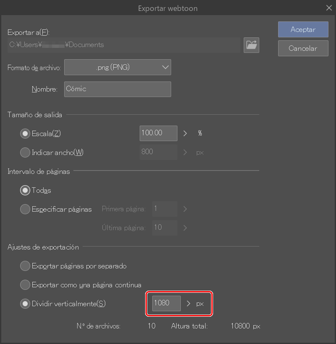Choose the Todas page range option
Image resolution: width=336 pixels, height=344 pixels.
click(x=25, y=190)
